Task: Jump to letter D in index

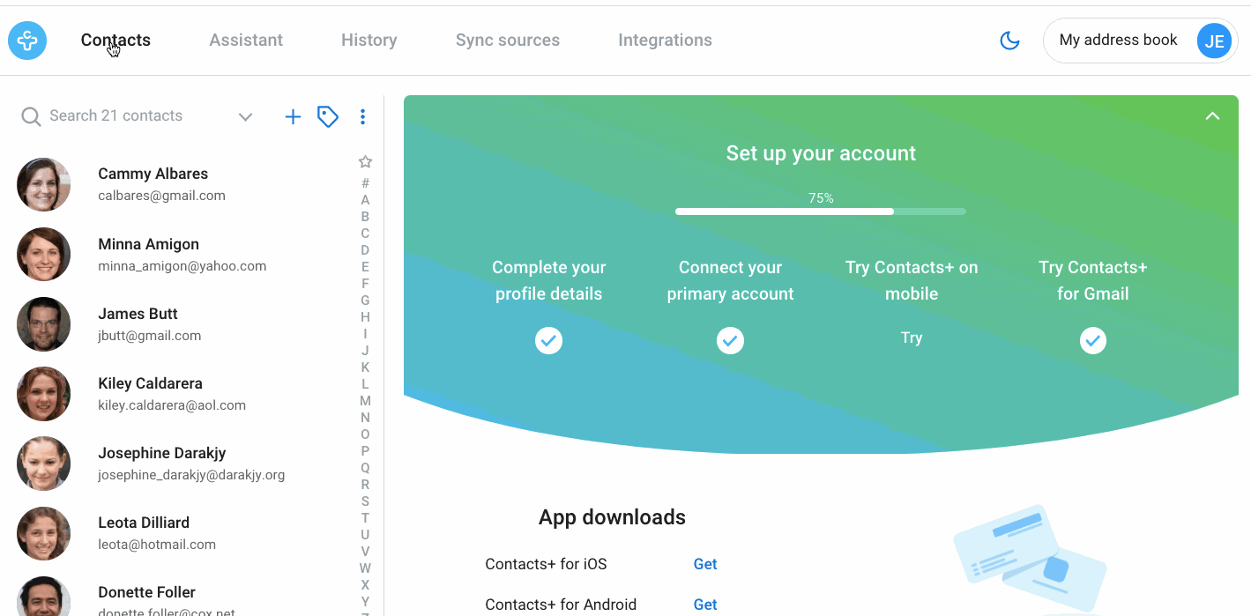Action: click(x=365, y=250)
